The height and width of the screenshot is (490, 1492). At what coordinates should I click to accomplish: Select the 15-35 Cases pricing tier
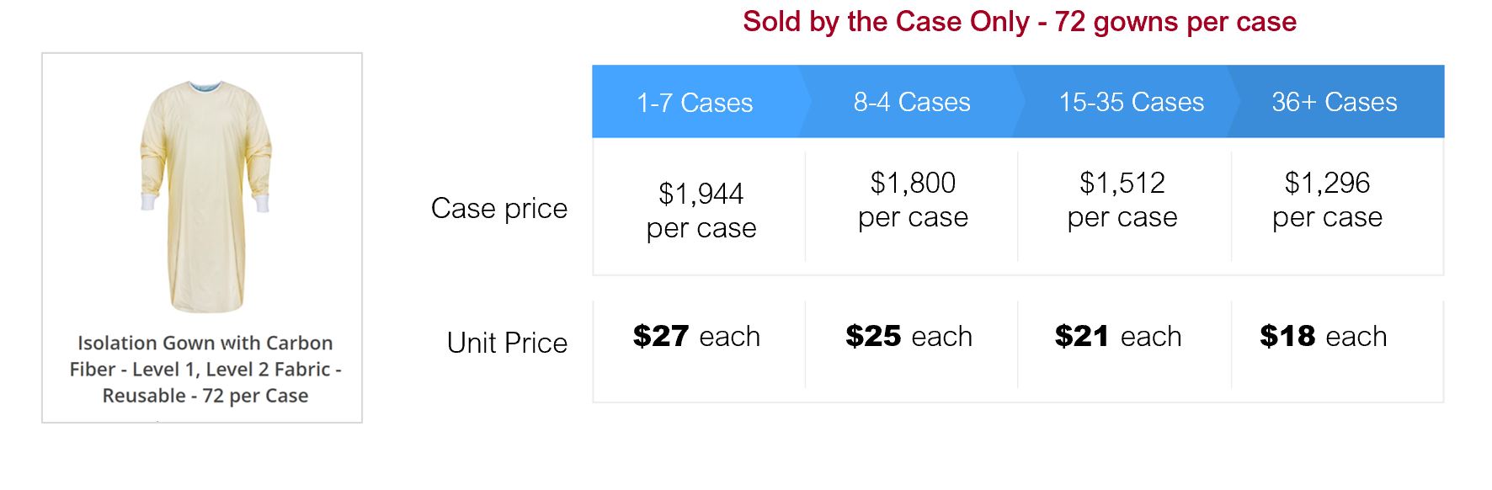coord(1131,102)
